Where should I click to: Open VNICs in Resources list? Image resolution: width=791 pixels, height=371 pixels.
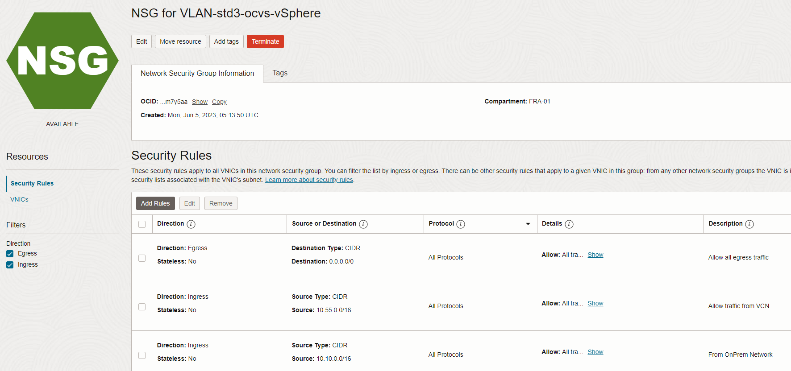point(19,199)
